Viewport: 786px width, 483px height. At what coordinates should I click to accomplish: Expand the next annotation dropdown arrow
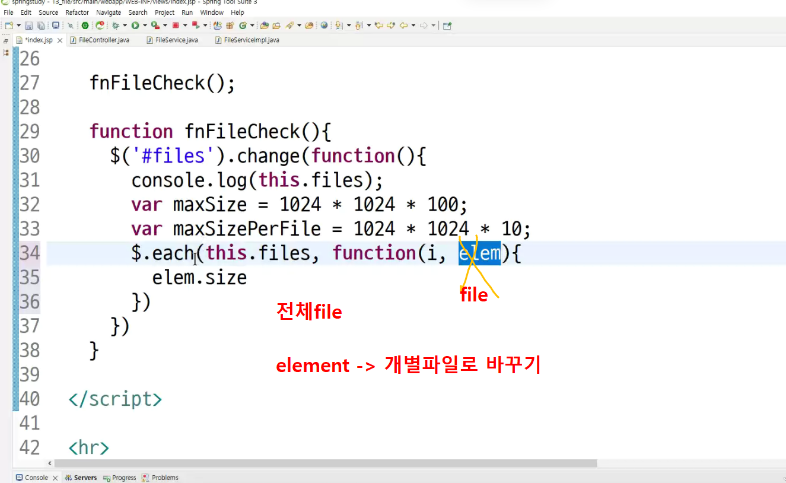(348, 26)
